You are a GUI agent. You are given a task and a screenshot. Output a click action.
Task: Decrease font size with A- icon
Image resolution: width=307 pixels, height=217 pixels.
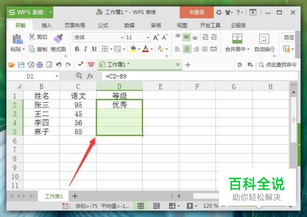click(x=164, y=37)
